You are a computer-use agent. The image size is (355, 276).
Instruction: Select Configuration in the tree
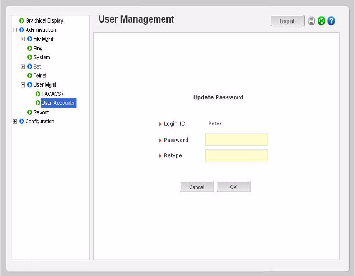[x=40, y=121]
